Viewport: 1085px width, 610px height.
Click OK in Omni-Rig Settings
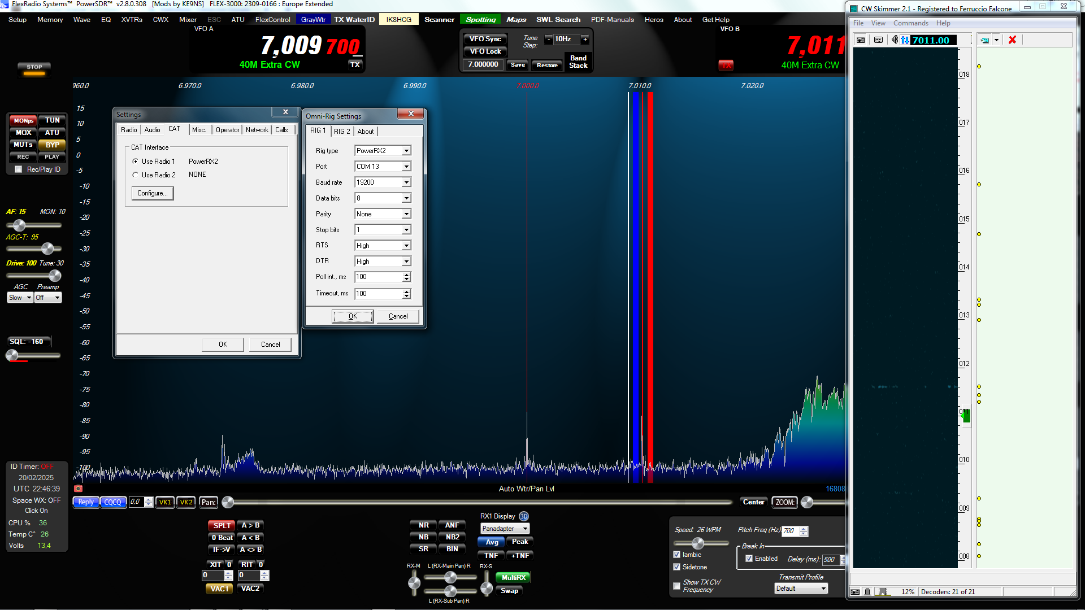click(x=353, y=316)
